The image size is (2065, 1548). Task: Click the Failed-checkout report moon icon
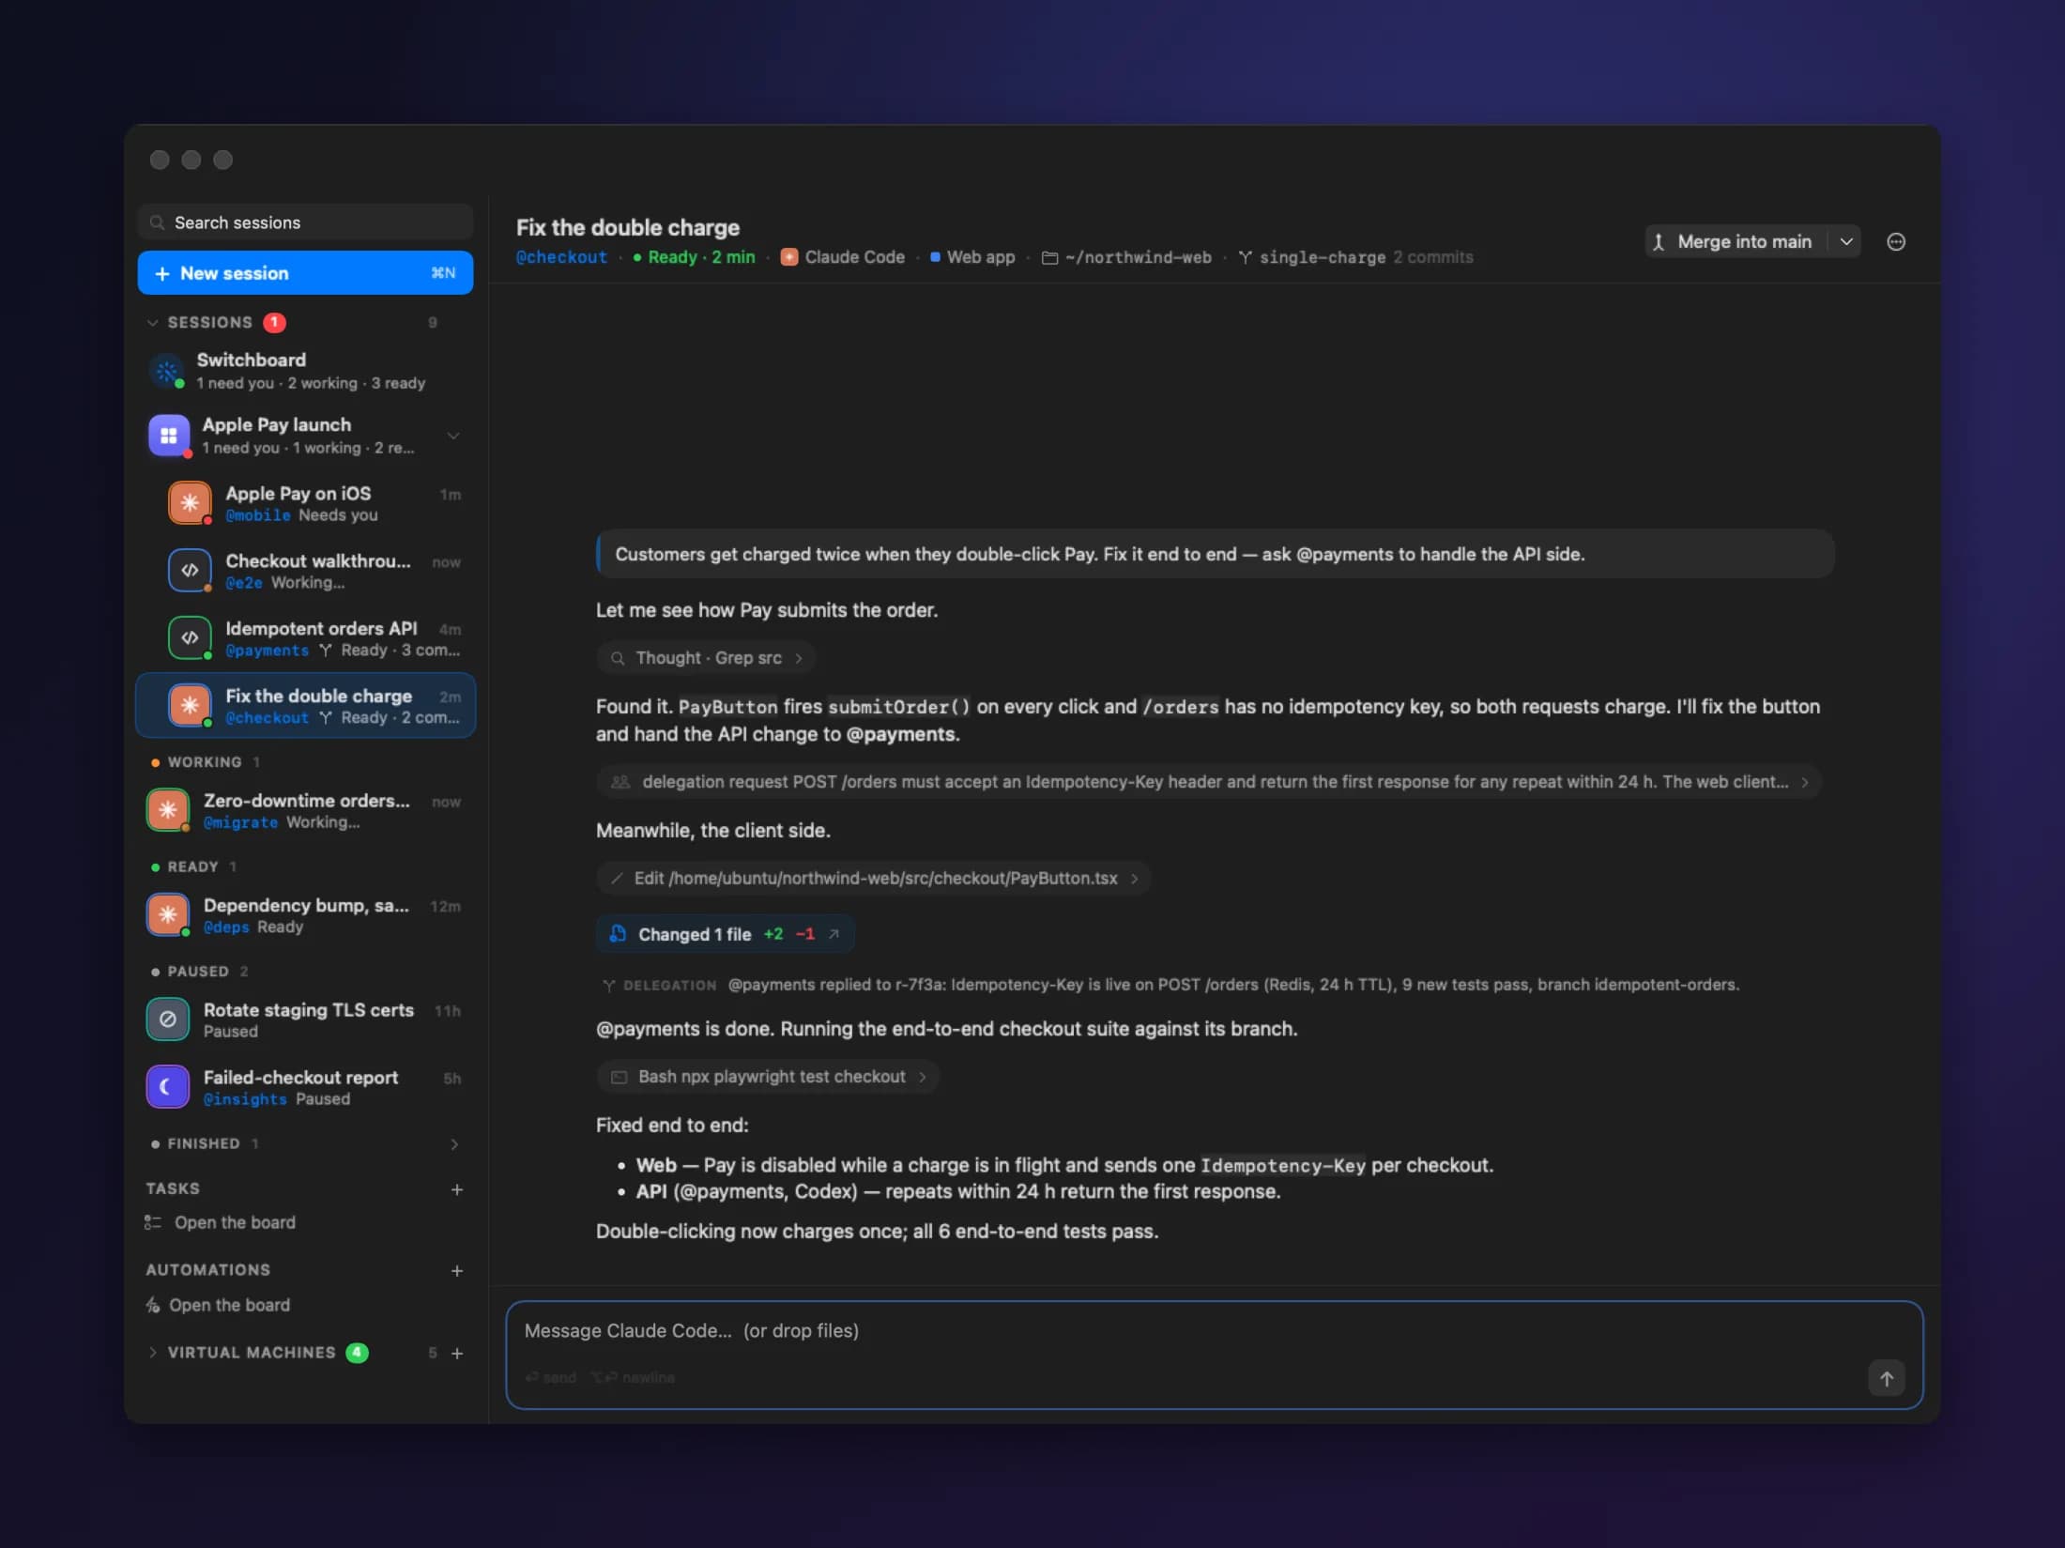pyautogui.click(x=168, y=1087)
